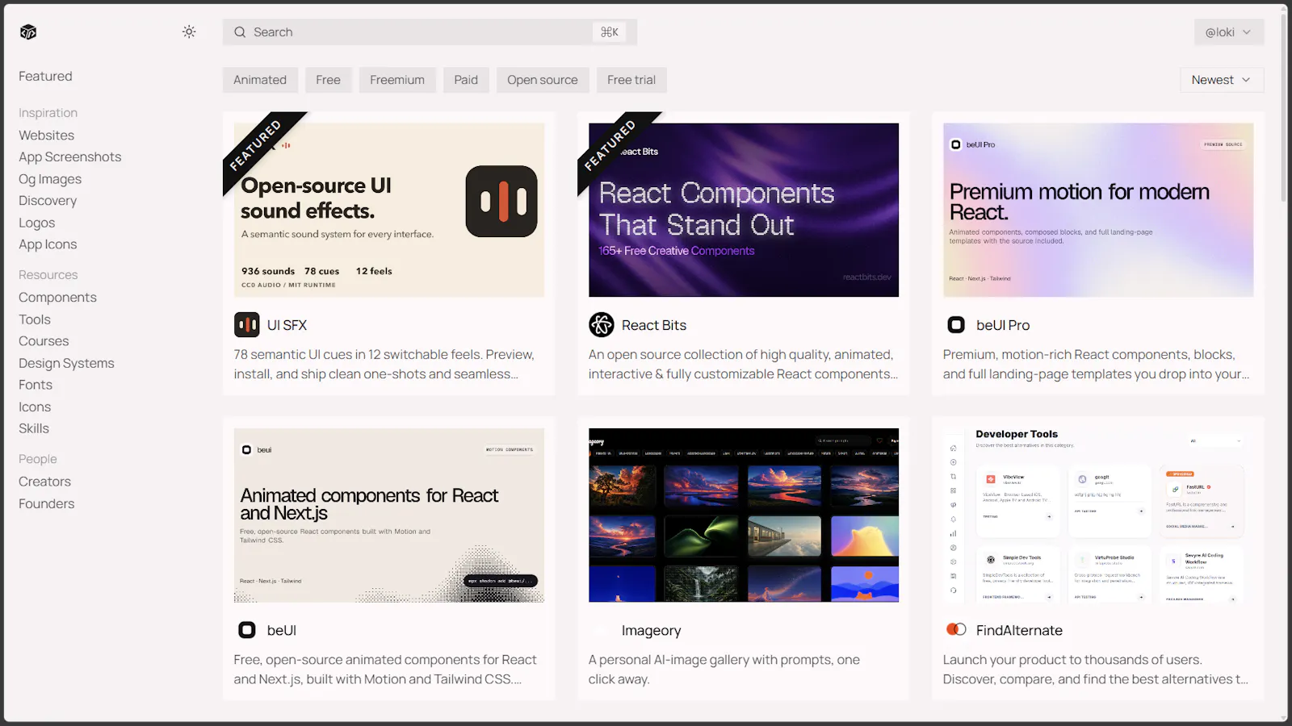The height and width of the screenshot is (726, 1292).
Task: Focus the Search input field
Action: 430,32
